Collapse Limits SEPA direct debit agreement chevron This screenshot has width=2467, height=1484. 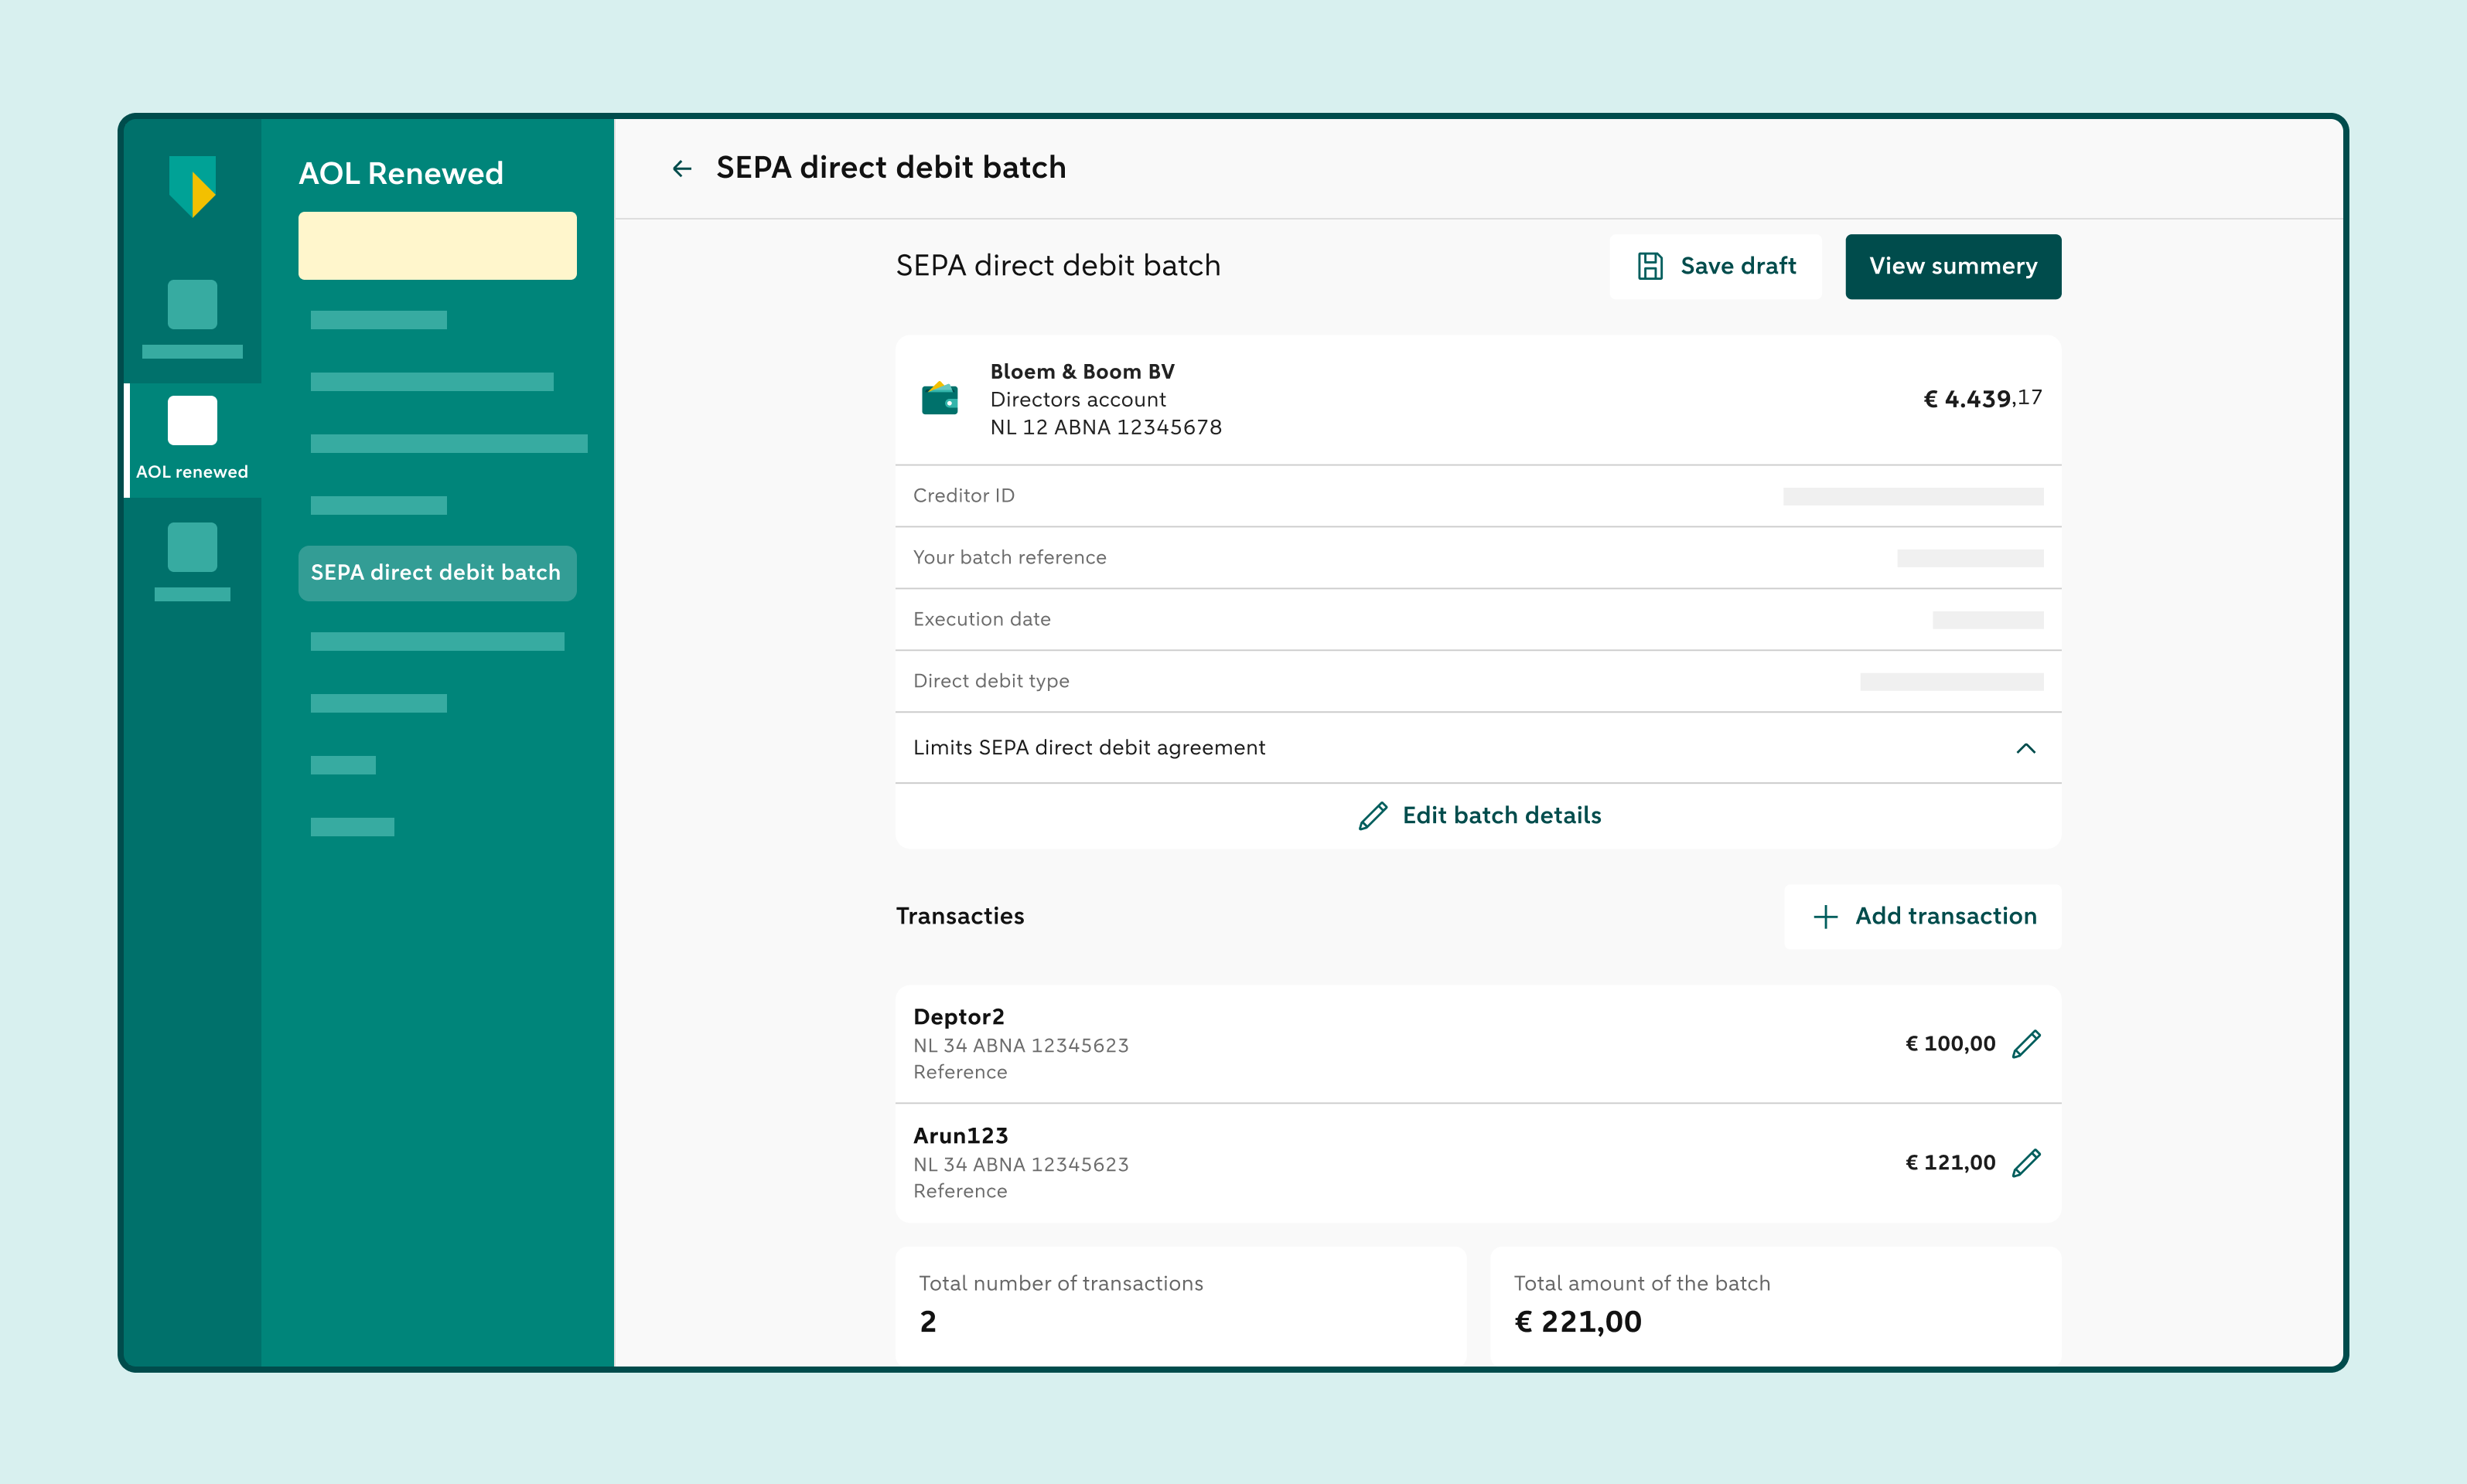(2026, 748)
